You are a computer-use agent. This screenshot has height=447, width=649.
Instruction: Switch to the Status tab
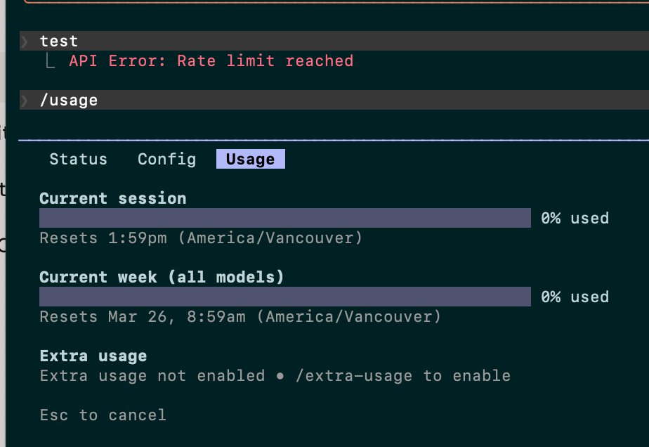click(x=78, y=159)
